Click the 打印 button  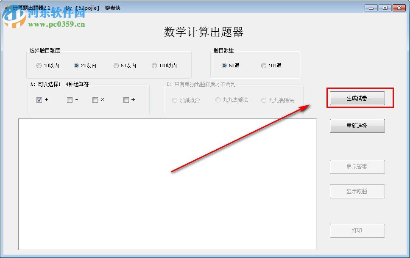pos(357,231)
